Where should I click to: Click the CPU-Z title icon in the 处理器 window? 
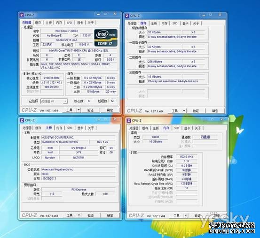22,15
